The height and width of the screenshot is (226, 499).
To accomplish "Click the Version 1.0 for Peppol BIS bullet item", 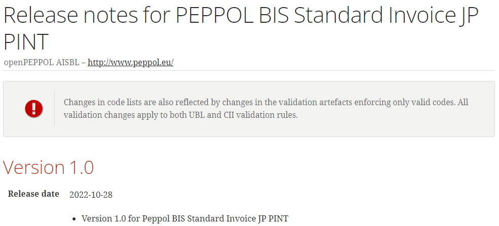I will 185,218.
